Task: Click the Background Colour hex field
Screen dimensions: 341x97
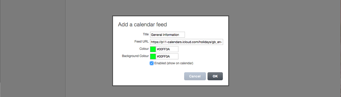Action: pos(167,56)
